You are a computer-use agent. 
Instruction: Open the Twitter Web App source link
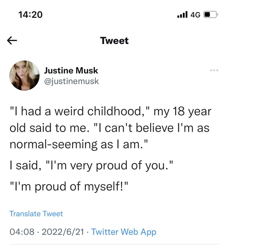click(124, 232)
